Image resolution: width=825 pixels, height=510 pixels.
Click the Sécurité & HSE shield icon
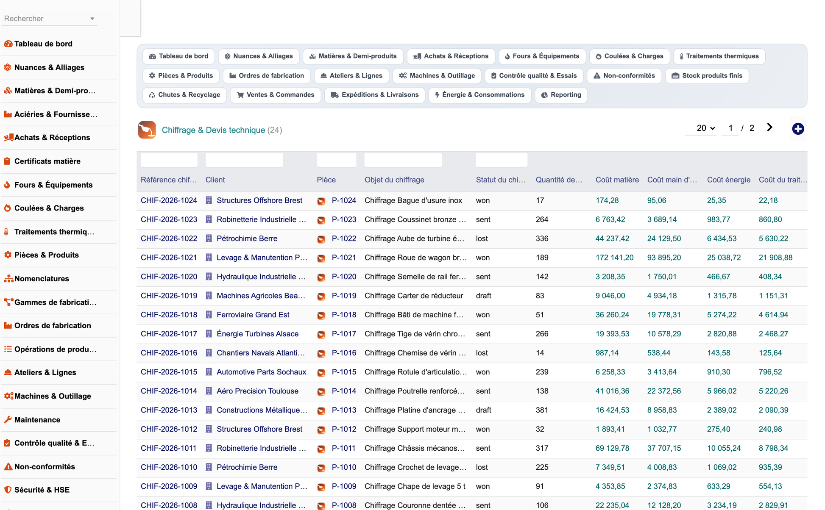[8, 490]
